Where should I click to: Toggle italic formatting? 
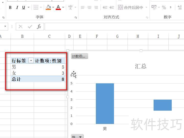[17, 7]
